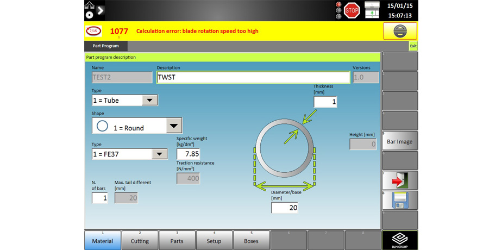The width and height of the screenshot is (502, 250).
Task: Expand the material type '1 = FE37' dropdown
Action: [159, 154]
